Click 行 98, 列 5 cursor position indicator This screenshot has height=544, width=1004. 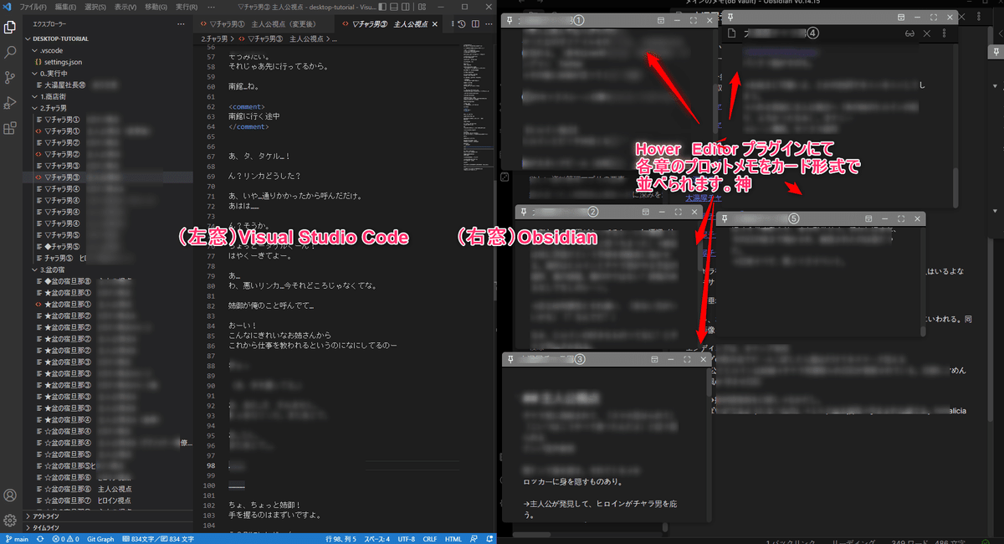pyautogui.click(x=341, y=539)
